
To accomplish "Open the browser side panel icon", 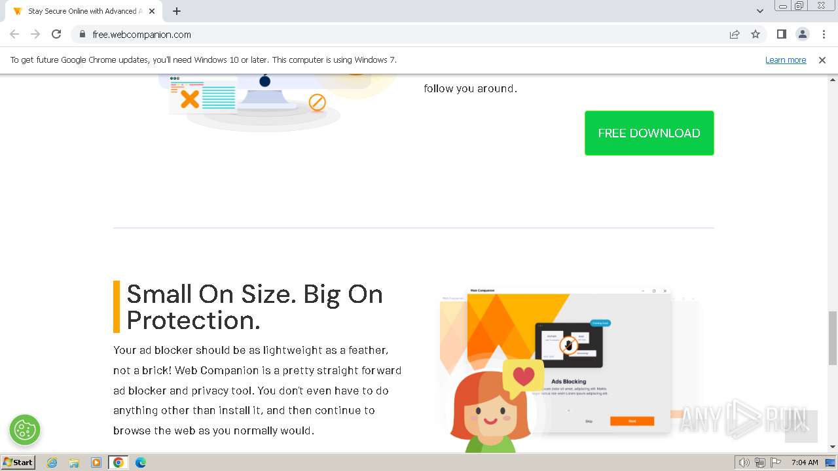I will (x=781, y=34).
